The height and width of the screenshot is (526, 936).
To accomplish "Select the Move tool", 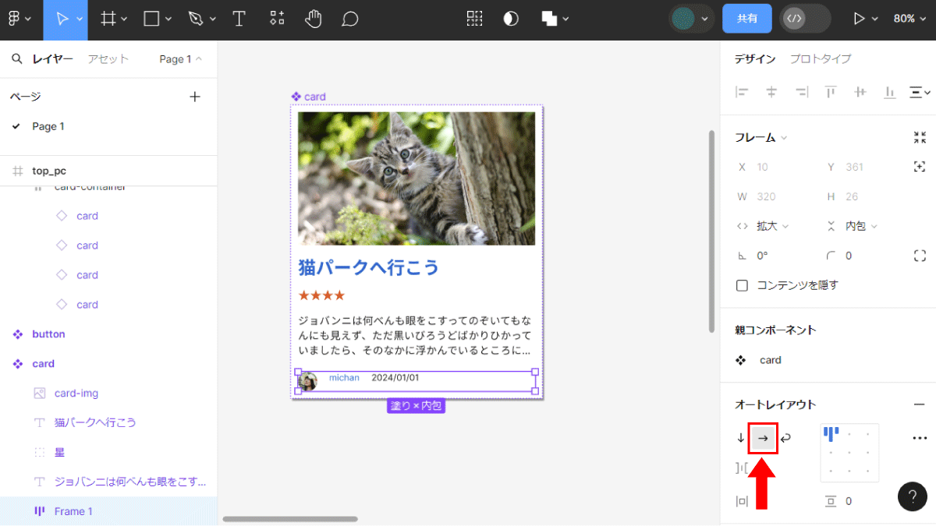I will pyautogui.click(x=62, y=19).
